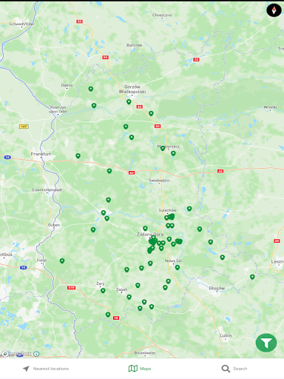The width and height of the screenshot is (284, 379).
Task: Switch to the Maps tab
Action: [140, 369]
